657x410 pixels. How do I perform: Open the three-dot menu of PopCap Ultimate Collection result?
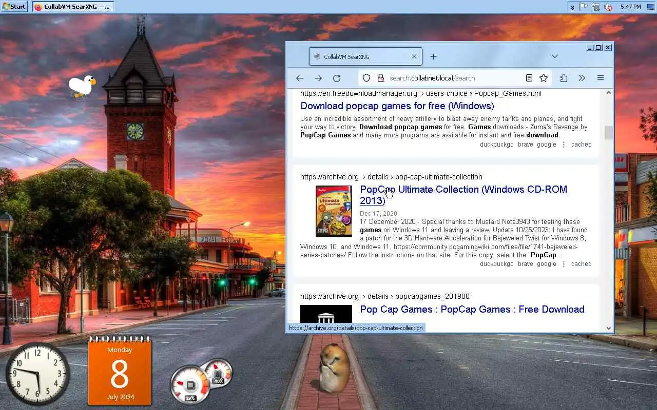pos(564,264)
